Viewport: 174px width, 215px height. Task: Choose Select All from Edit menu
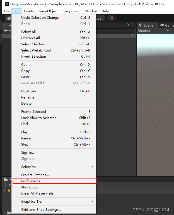[x=54, y=32]
